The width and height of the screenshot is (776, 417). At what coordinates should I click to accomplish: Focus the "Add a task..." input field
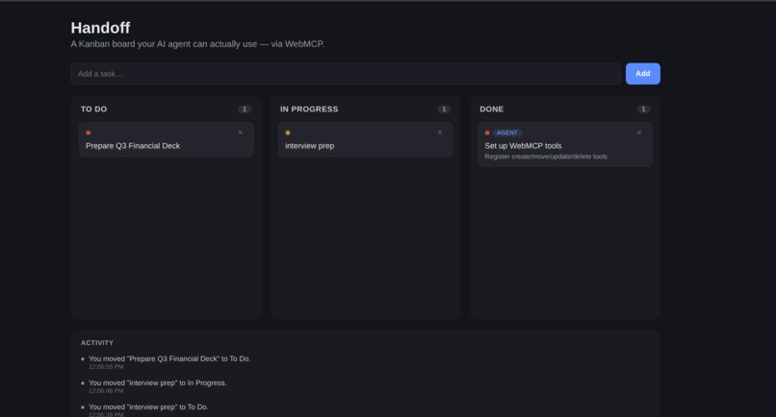point(346,74)
